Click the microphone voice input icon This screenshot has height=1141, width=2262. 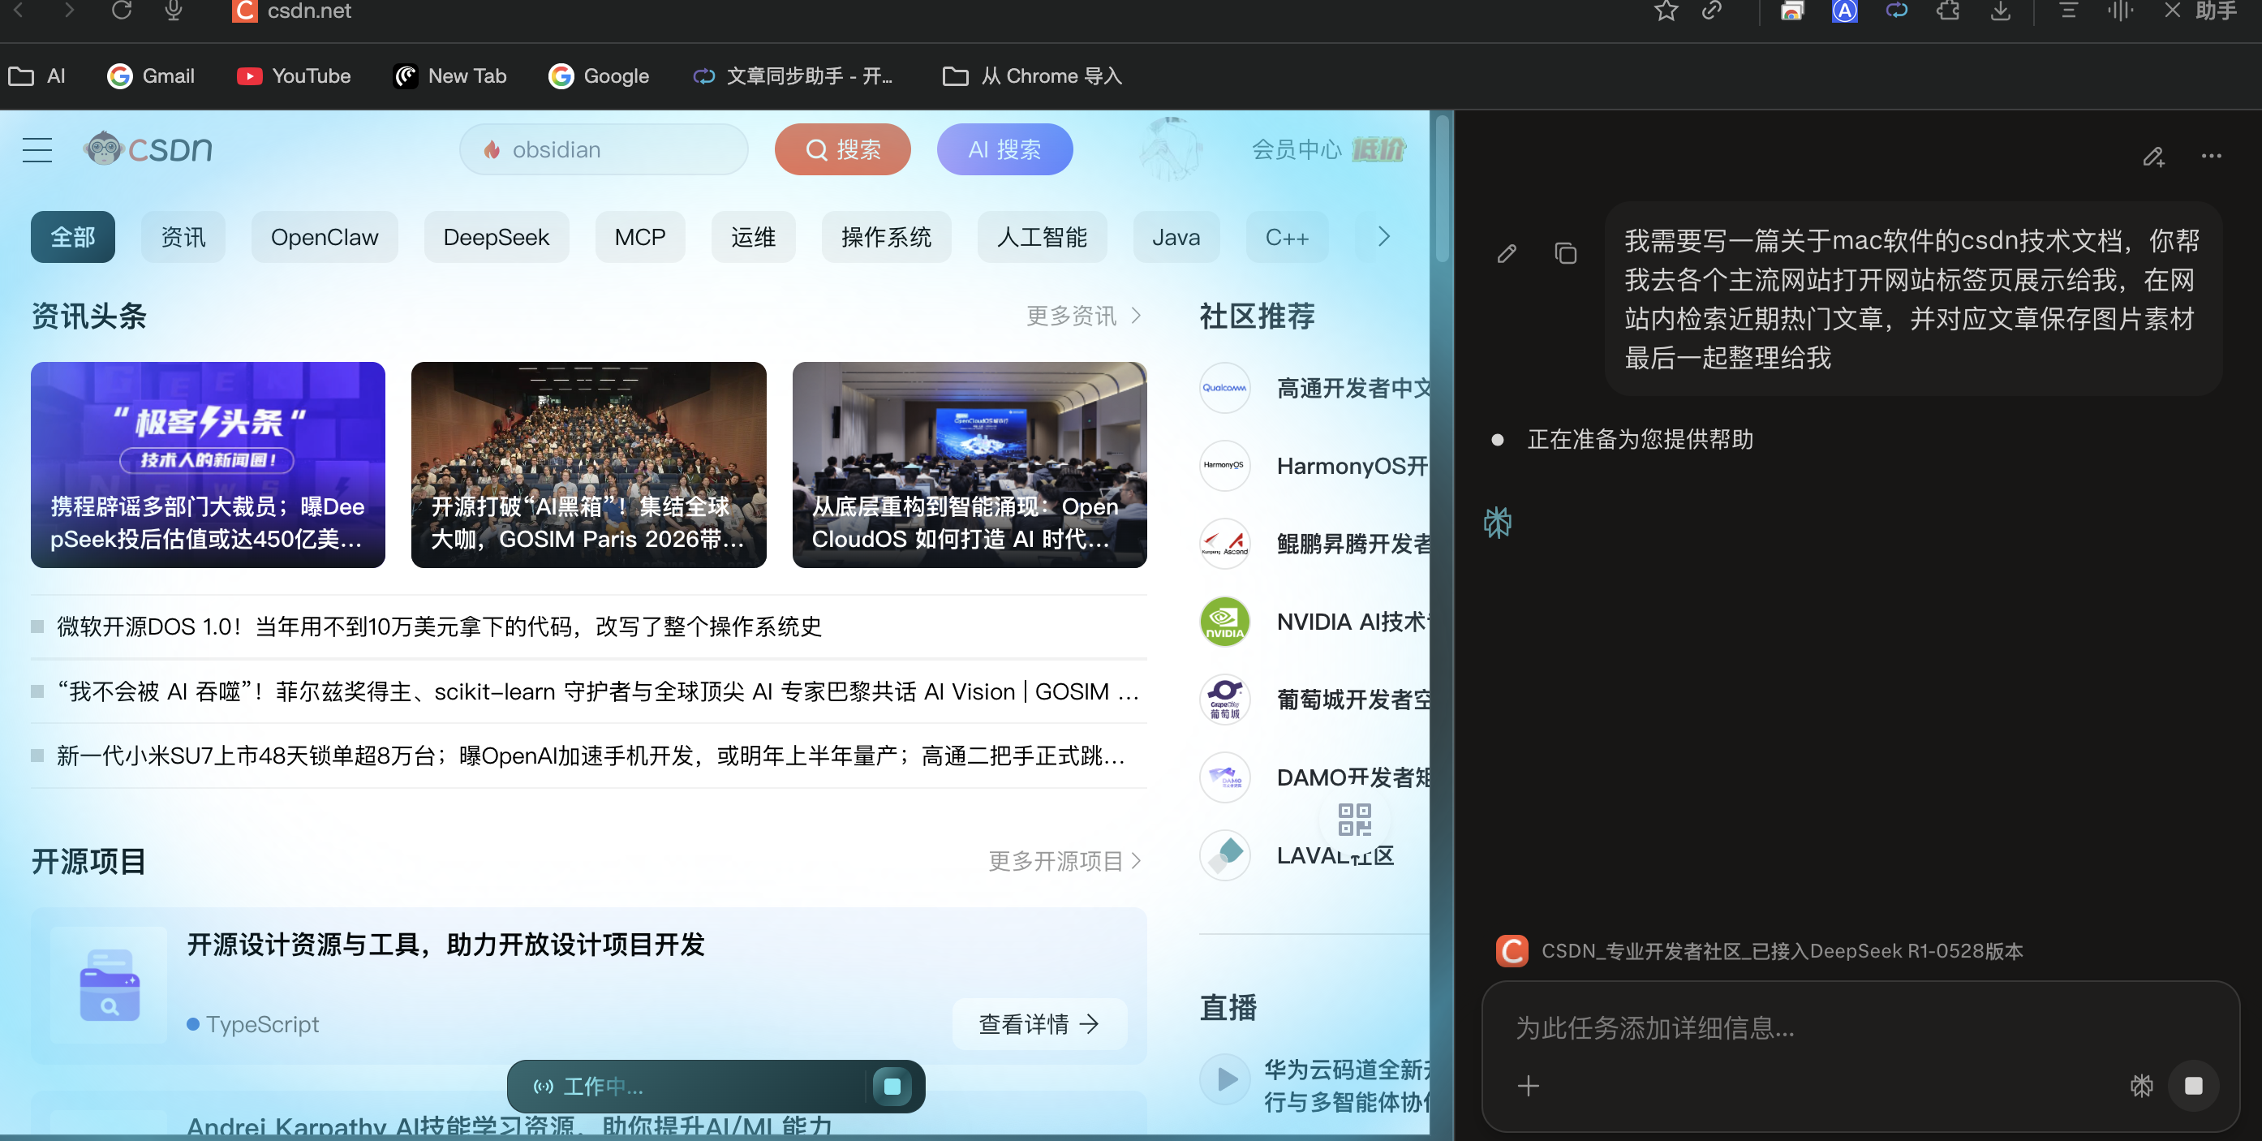173,11
